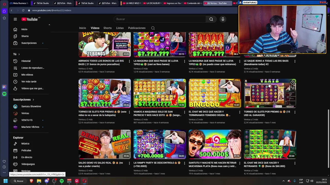This screenshot has height=185, width=330.
Task: Open Opera sidebar heart pinboards icon
Action: [x=4, y=161]
